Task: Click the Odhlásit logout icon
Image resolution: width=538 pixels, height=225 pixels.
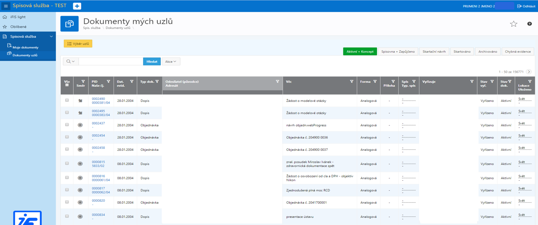Action: click(x=519, y=6)
